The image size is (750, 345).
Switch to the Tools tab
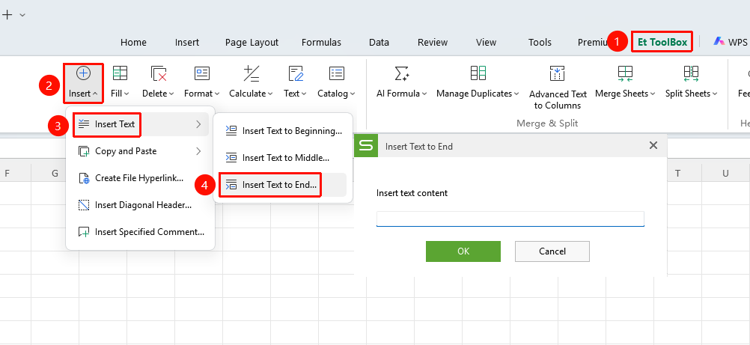coord(540,42)
